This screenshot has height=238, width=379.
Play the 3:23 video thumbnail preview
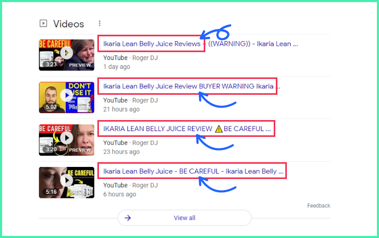(x=66, y=55)
